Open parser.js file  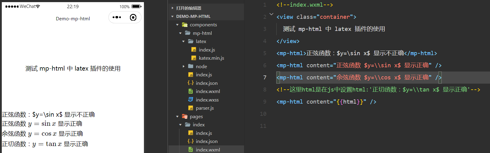point(205,108)
